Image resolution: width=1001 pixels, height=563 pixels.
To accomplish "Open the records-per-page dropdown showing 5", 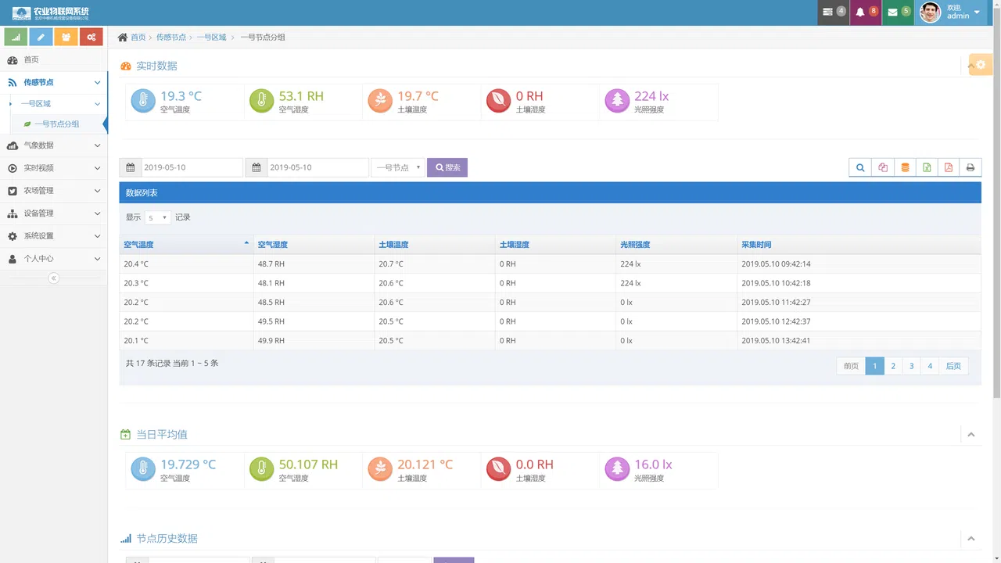I will click(157, 217).
